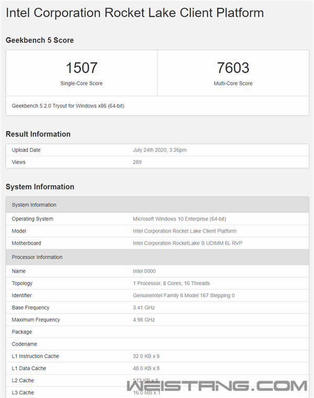Click the Topology label

(22, 283)
